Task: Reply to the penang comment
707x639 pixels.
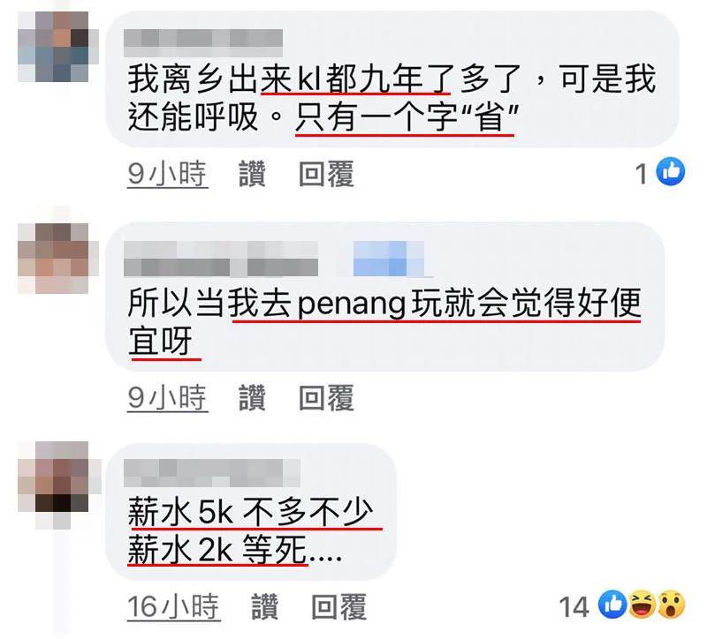Action: point(326,397)
